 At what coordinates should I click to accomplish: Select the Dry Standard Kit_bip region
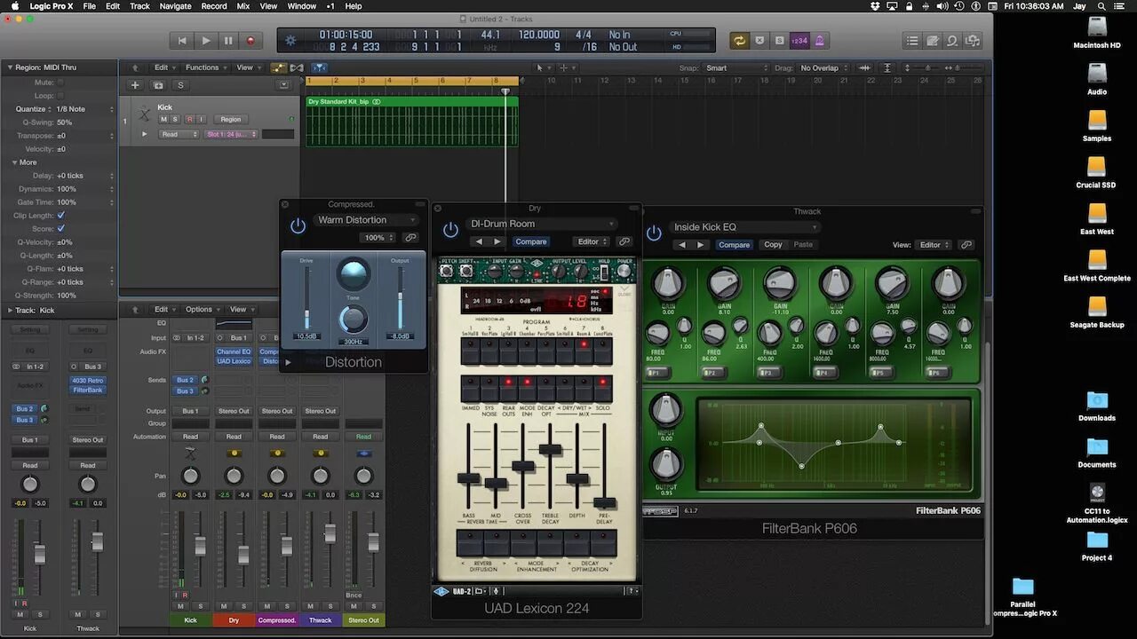click(x=411, y=122)
